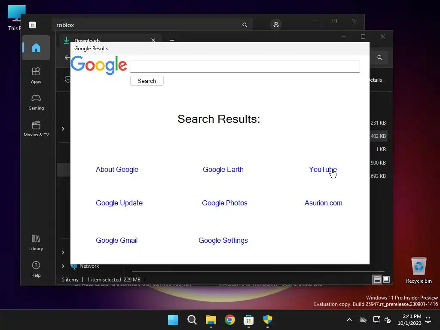Click the Microsoft Store logo in title bar
This screenshot has width=440, height=330.
pyautogui.click(x=33, y=24)
